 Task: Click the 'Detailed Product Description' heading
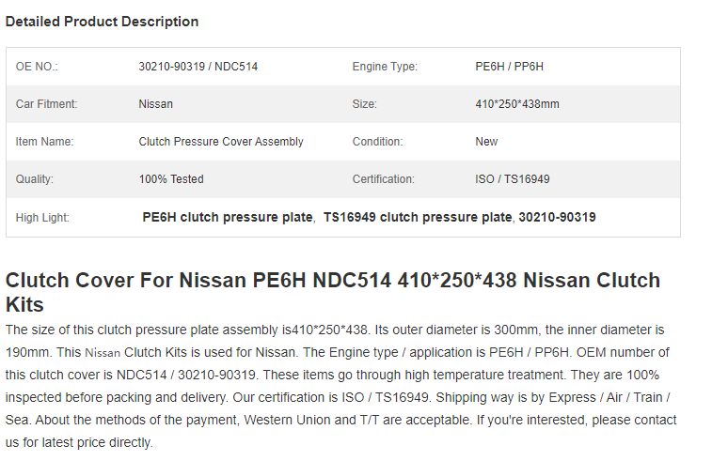[102, 22]
